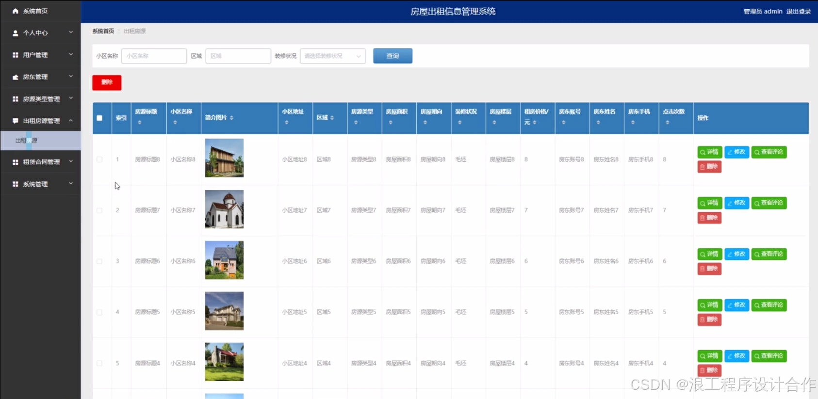Sort by the 房屋朝向 column arrows
Screen dimensions: 818x399
coord(425,123)
